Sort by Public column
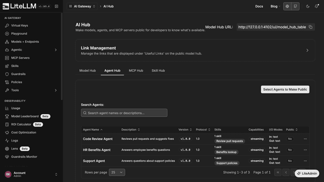Screen dimensions: 324x182 (x=292, y=129)
